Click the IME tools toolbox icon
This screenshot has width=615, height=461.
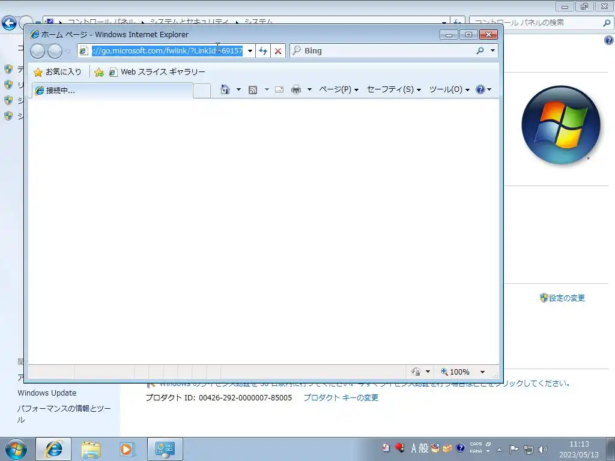click(447, 448)
